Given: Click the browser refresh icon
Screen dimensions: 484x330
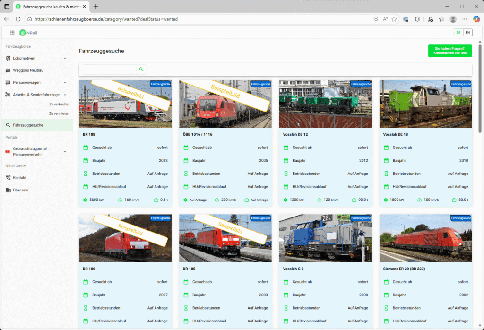Looking at the screenshot, I should [18, 19].
